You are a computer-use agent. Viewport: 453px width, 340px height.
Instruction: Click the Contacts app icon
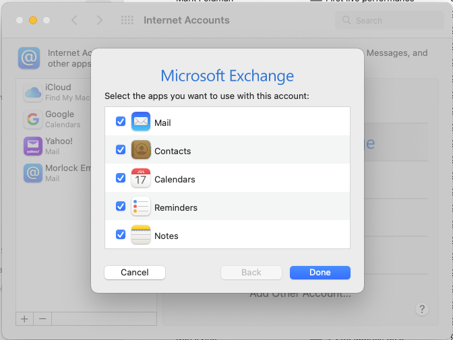141,149
